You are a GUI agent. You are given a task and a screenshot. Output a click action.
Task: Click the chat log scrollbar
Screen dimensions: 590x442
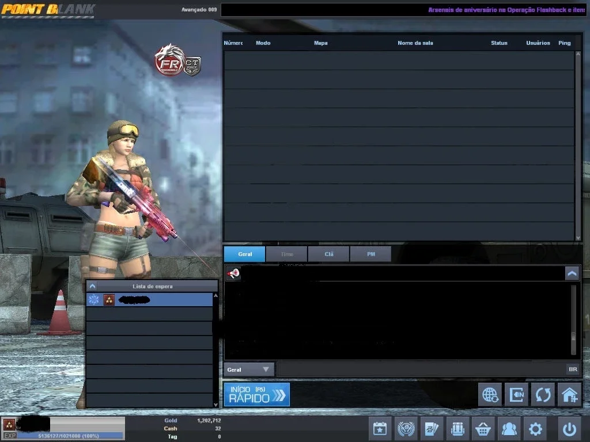pyautogui.click(x=573, y=319)
